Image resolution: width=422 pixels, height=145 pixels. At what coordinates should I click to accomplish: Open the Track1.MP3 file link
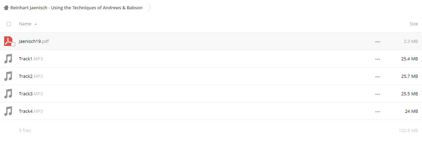pyautogui.click(x=31, y=59)
